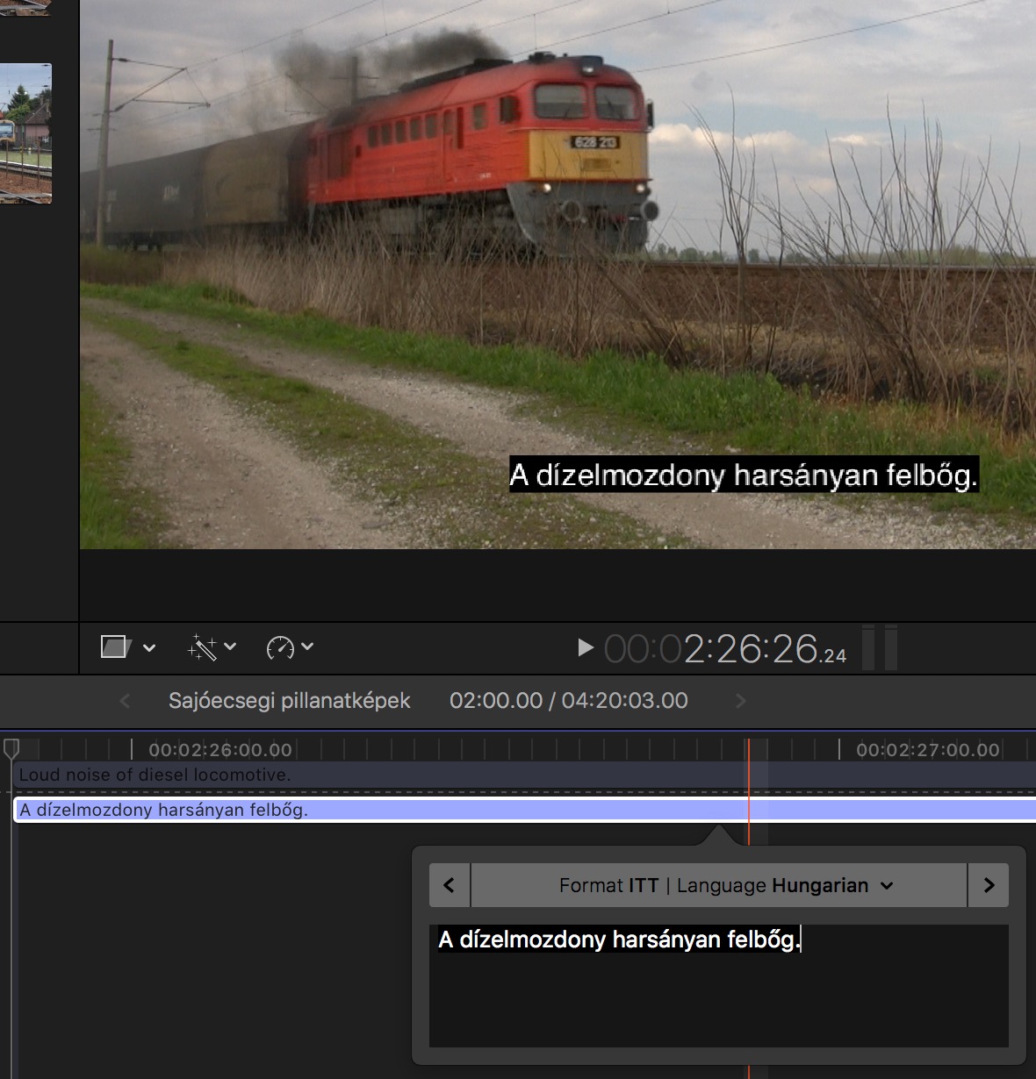Click the red playhead on the ruler
The height and width of the screenshot is (1079, 1036).
(x=749, y=749)
